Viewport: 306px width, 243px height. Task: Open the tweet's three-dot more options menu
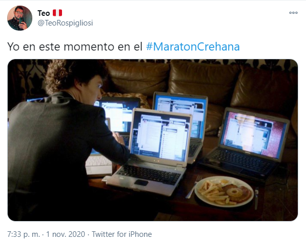293,13
